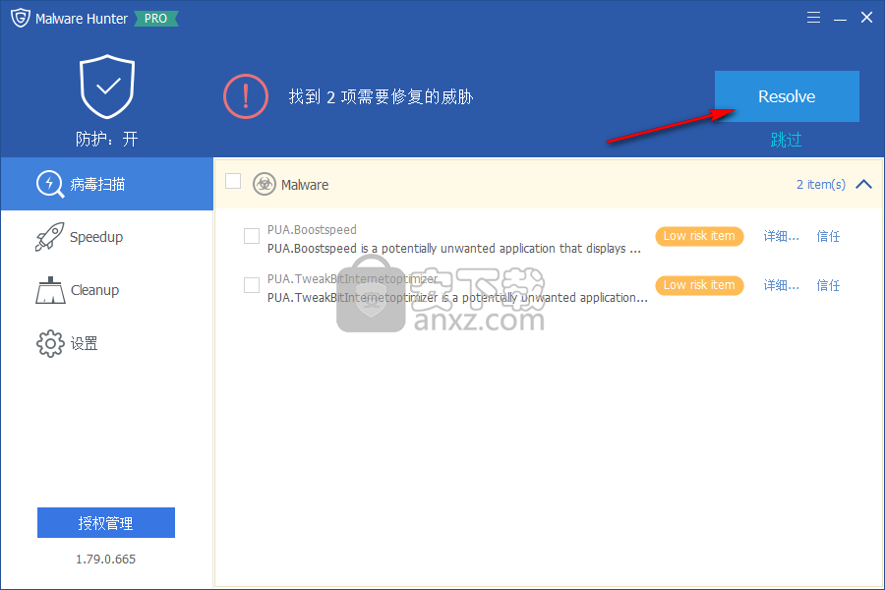Viewport: 885px width, 590px height.
Task: Click the Speedup rocket icon
Action: click(x=50, y=237)
